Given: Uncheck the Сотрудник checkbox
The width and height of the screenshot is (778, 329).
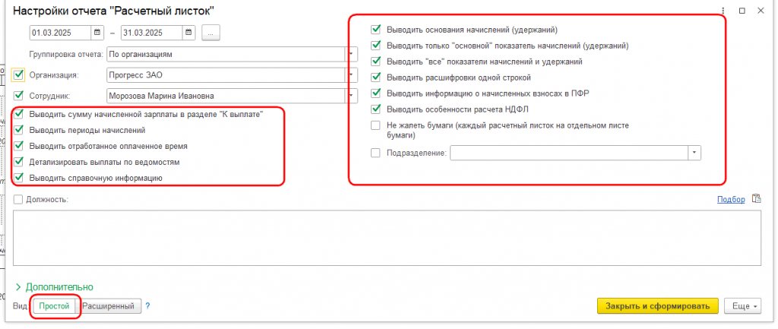Looking at the screenshot, I should (x=19, y=95).
